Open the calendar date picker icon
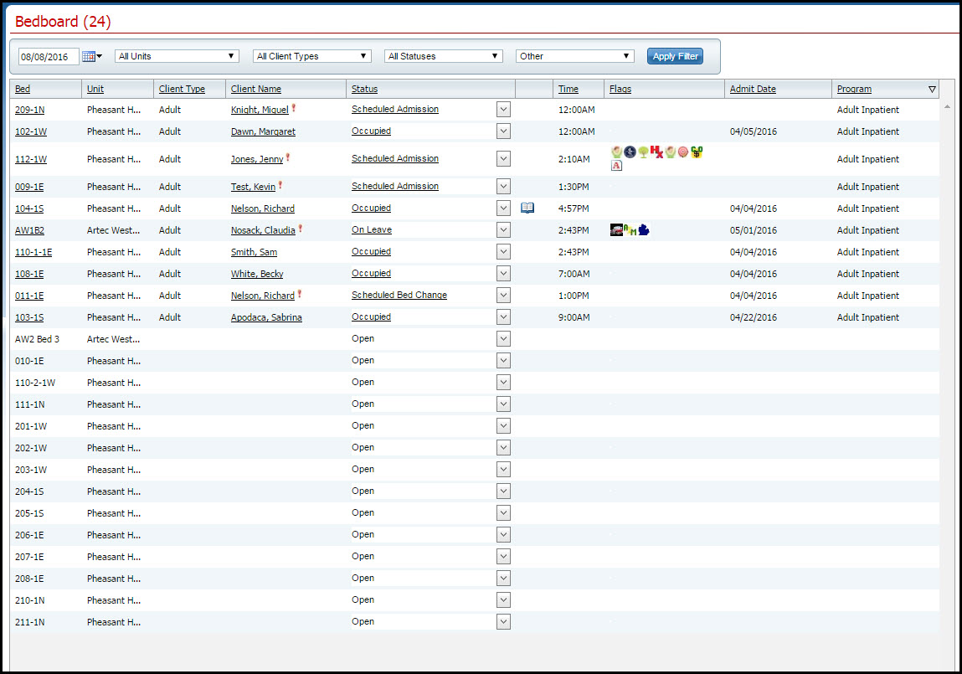Image resolution: width=962 pixels, height=674 pixels. (90, 56)
